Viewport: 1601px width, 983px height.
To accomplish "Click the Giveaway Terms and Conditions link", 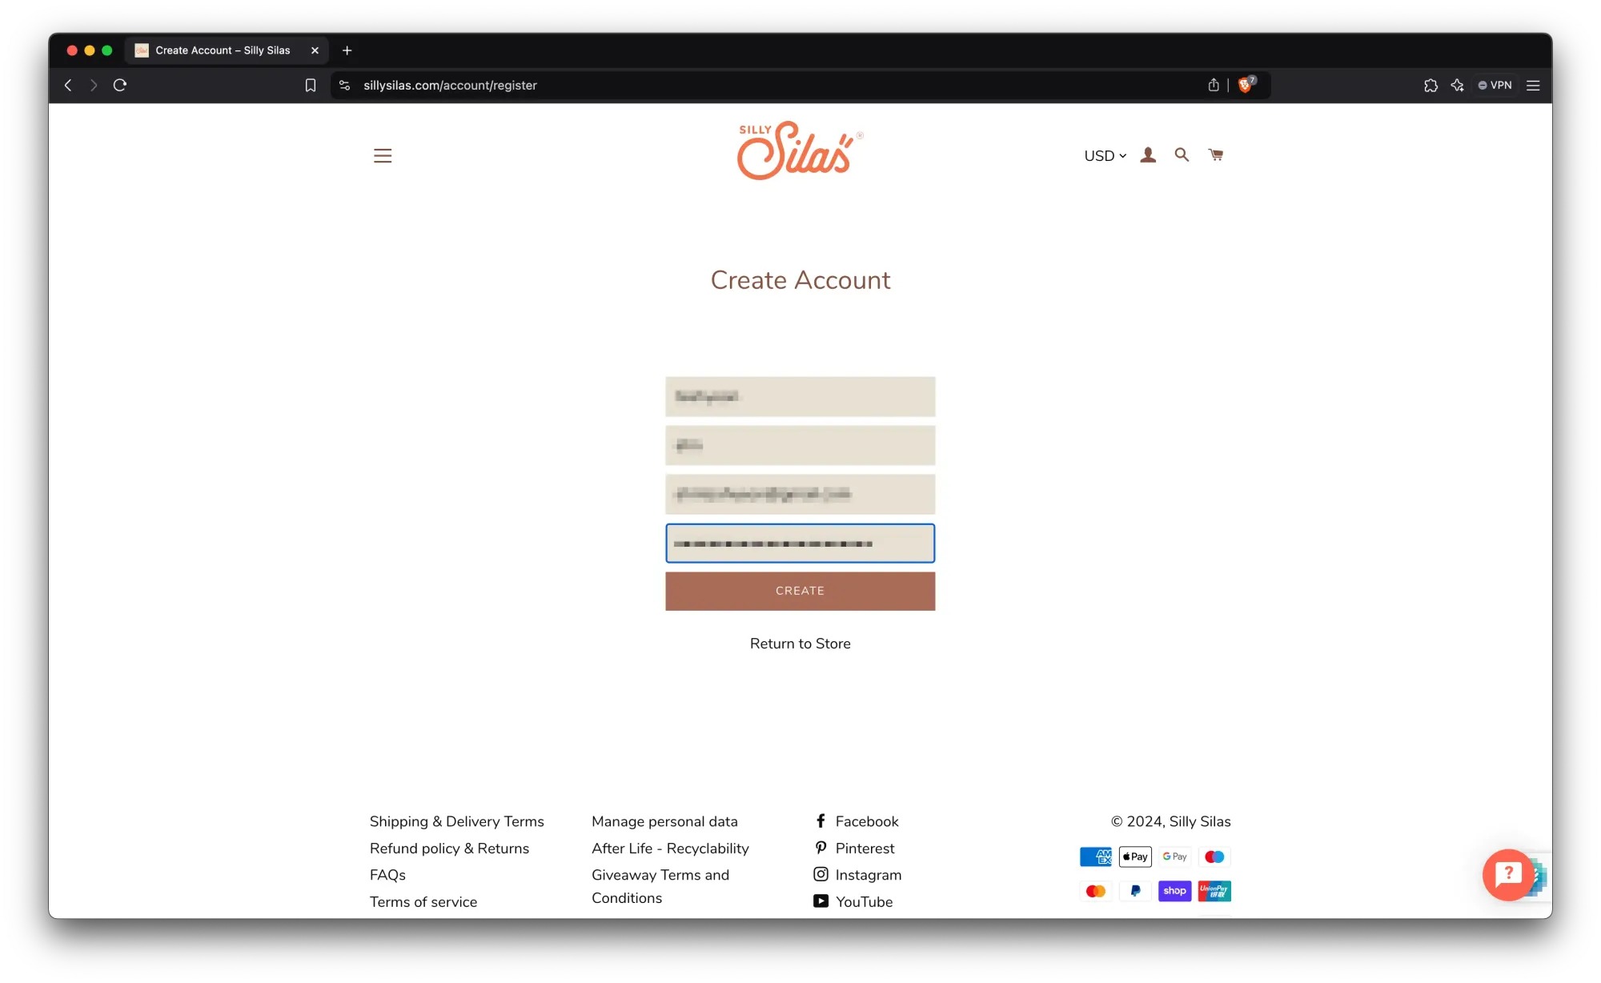I will (660, 888).
